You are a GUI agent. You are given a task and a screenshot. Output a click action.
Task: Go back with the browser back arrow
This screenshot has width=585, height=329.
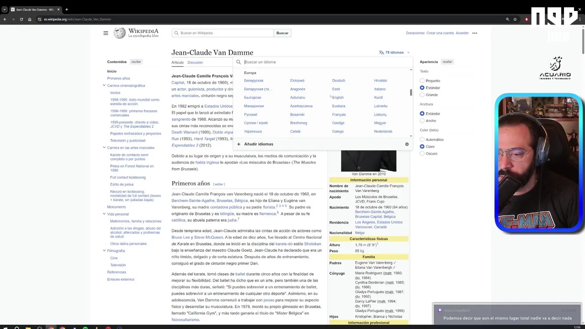[5, 19]
